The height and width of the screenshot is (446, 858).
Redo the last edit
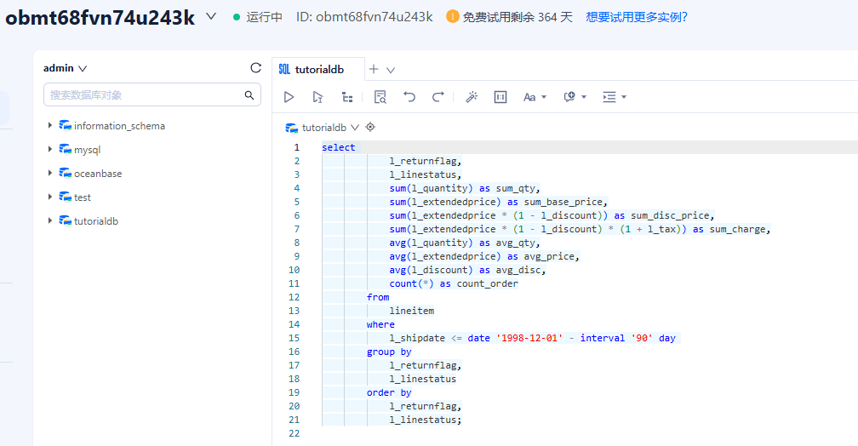click(x=438, y=97)
